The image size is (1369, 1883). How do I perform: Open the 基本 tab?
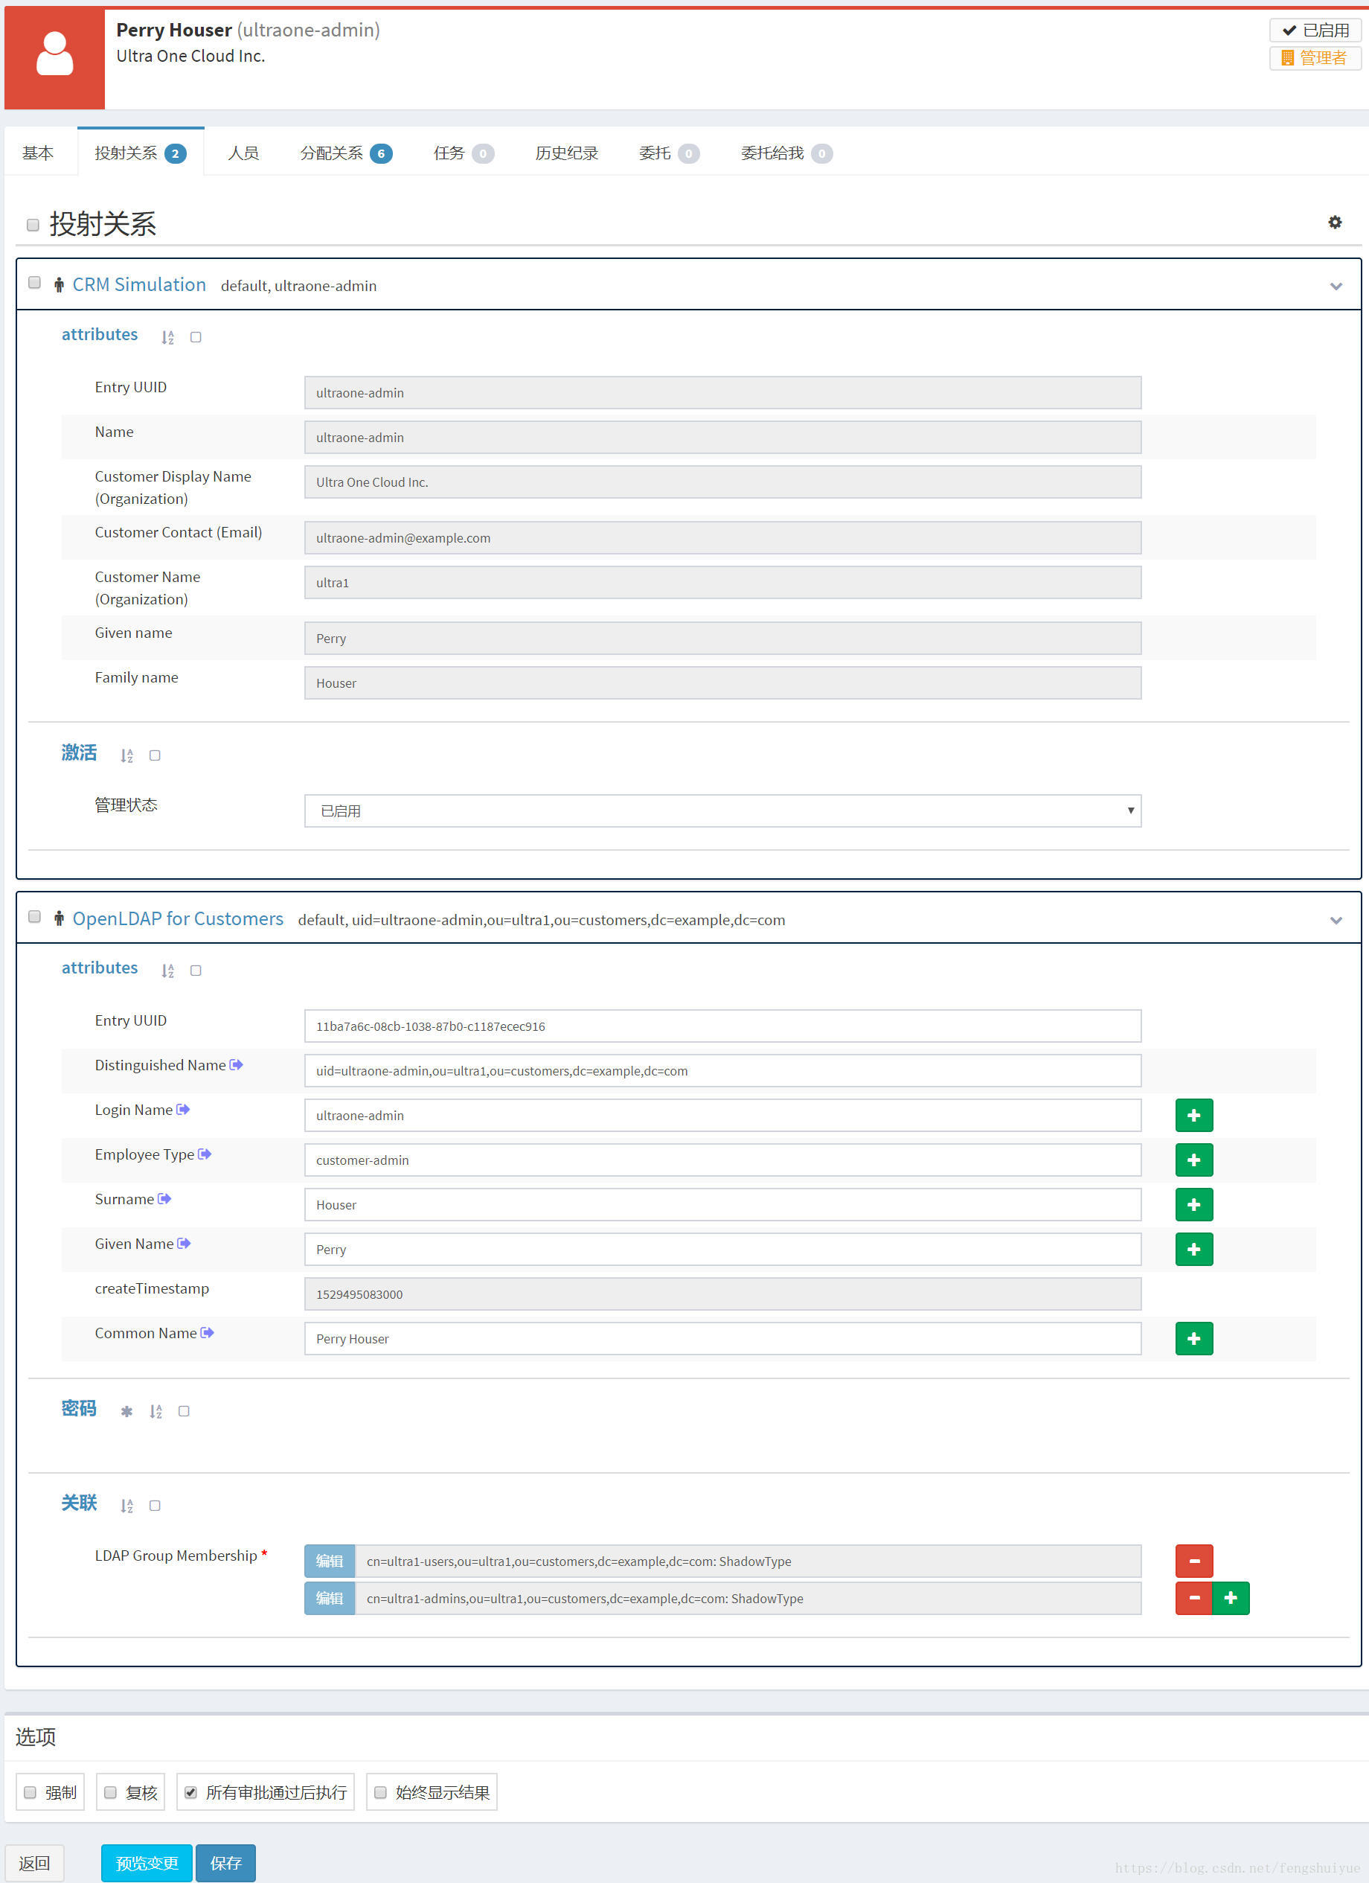coord(38,153)
